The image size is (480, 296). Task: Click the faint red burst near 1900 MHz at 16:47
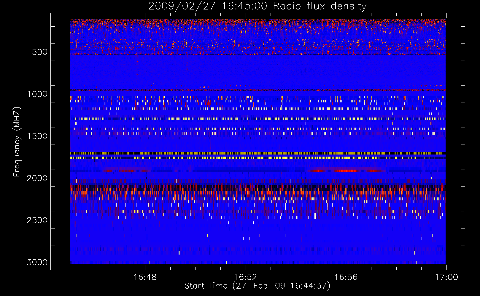[x=127, y=170]
